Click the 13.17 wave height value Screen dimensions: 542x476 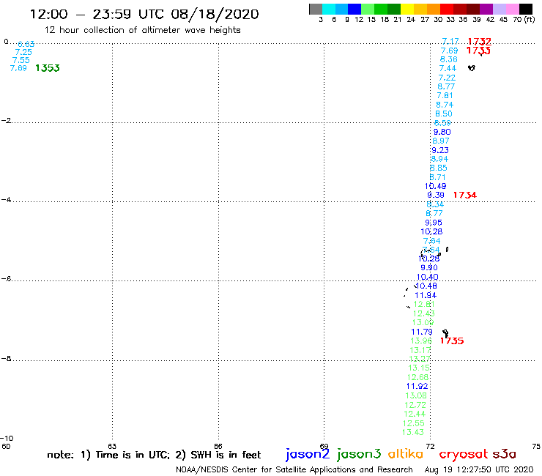pos(420,350)
